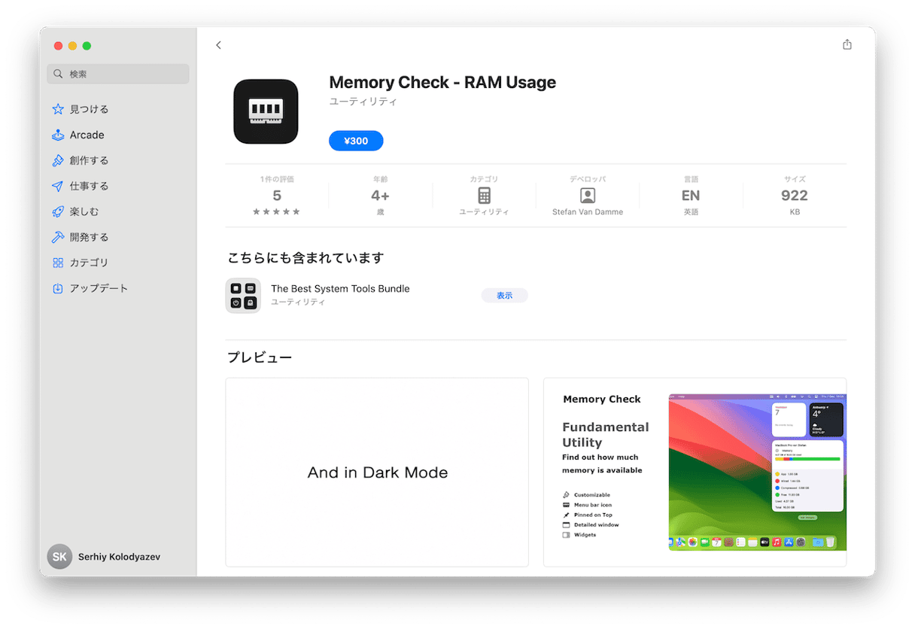Open Serhiy Kolodyazev account
915x629 pixels.
[119, 557]
